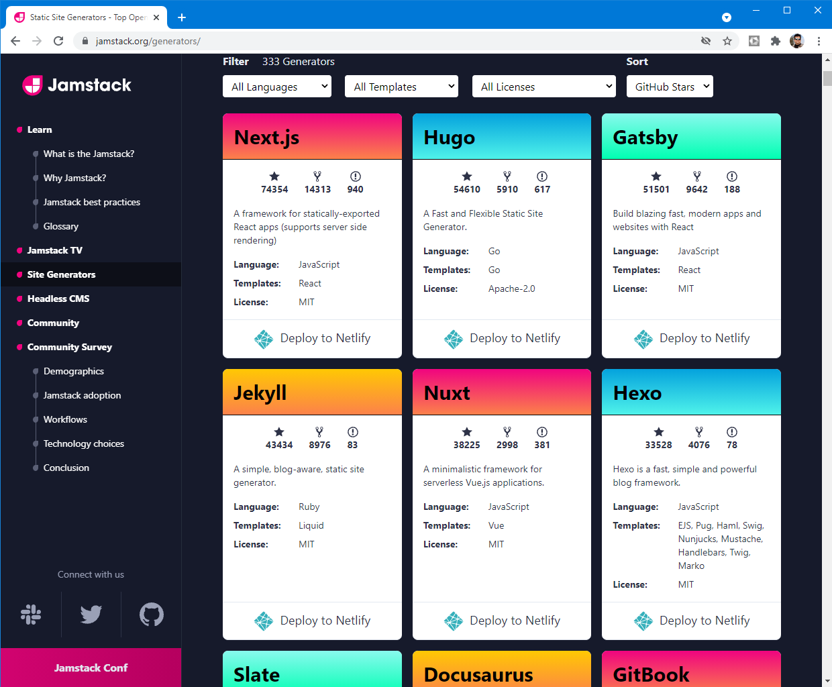Click the fork icon on Hugo card
Viewport: 832px width, 687px height.
(x=507, y=176)
